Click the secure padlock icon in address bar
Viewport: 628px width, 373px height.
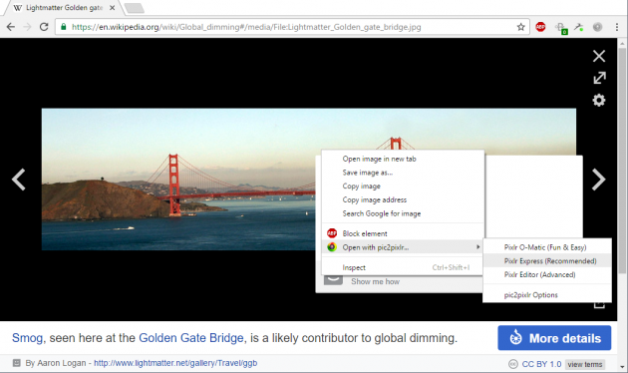pyautogui.click(x=63, y=27)
